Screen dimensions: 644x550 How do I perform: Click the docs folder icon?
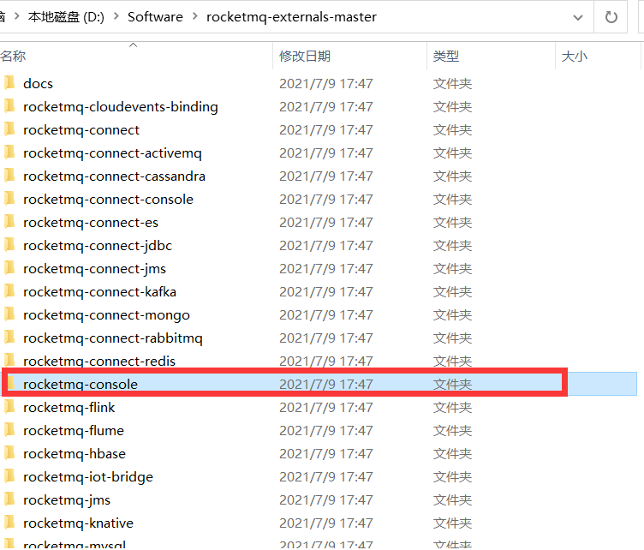pos(9,82)
